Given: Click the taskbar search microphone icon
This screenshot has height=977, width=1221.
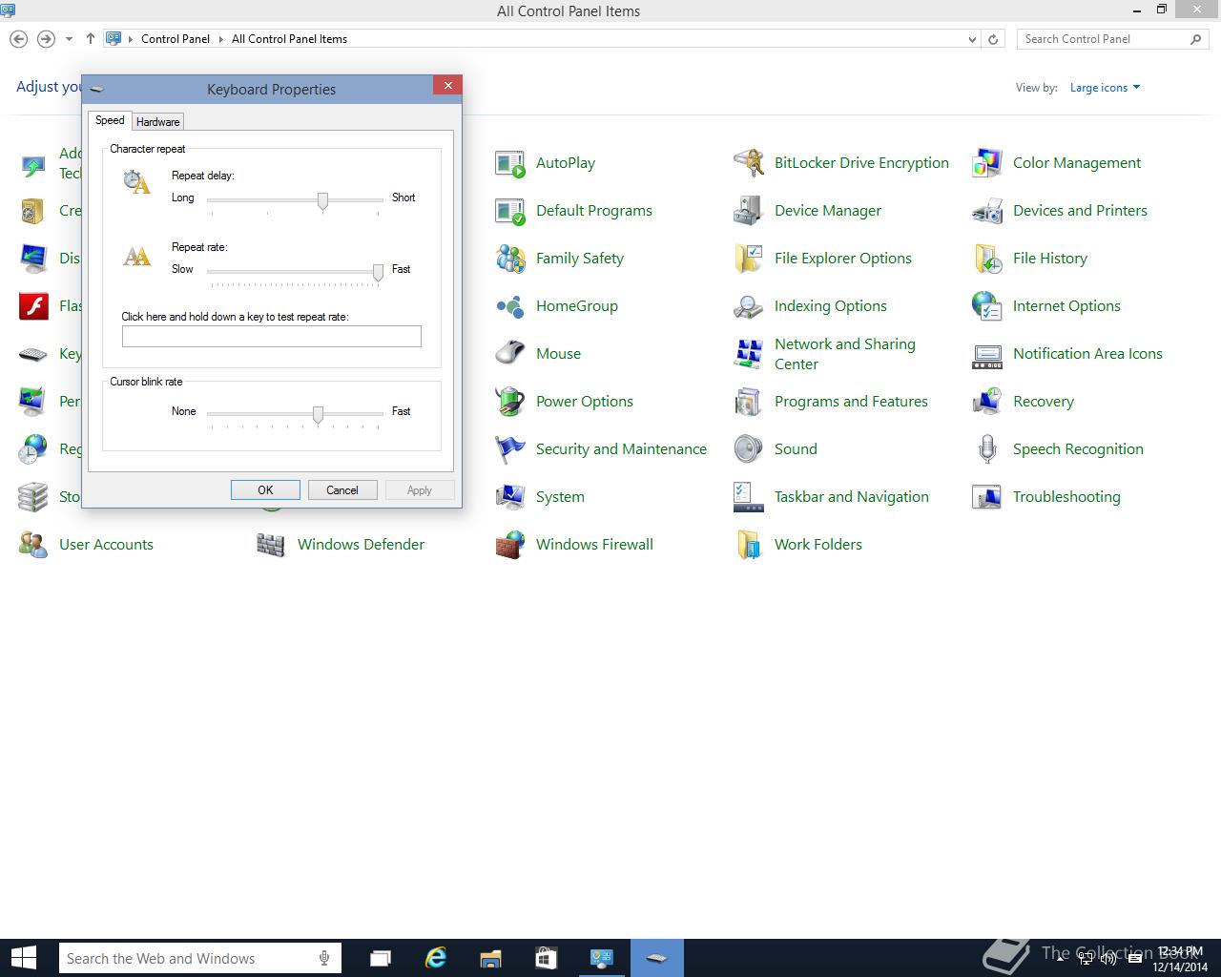Looking at the screenshot, I should [324, 958].
